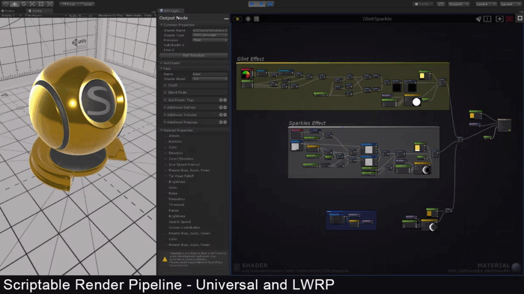
Task: Edit the pass Name field
Action: click(210, 74)
